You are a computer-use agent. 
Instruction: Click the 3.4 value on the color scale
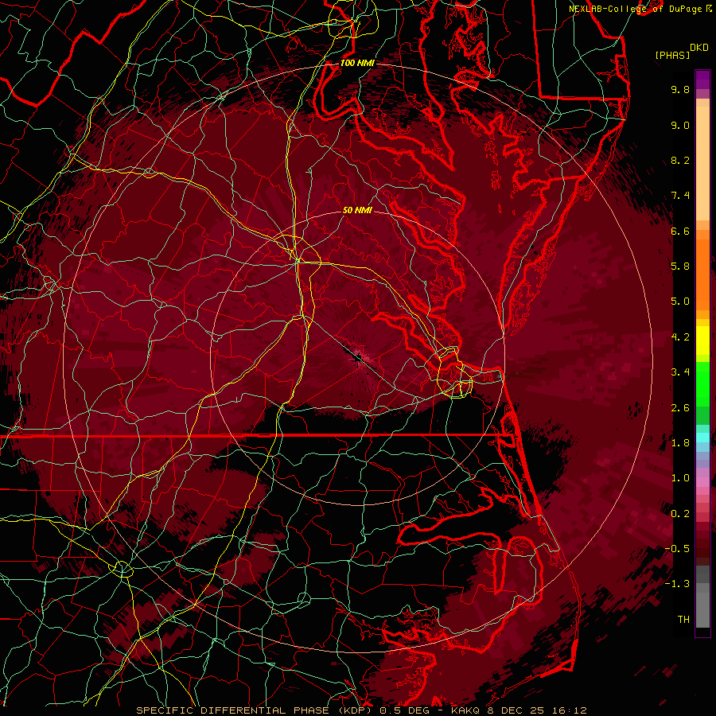680,372
